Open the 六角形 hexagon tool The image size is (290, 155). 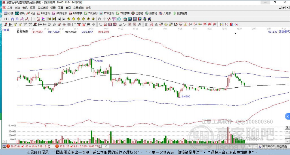click(x=165, y=13)
